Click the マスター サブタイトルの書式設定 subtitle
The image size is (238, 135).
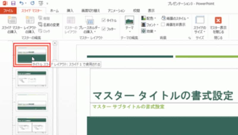click(129, 107)
